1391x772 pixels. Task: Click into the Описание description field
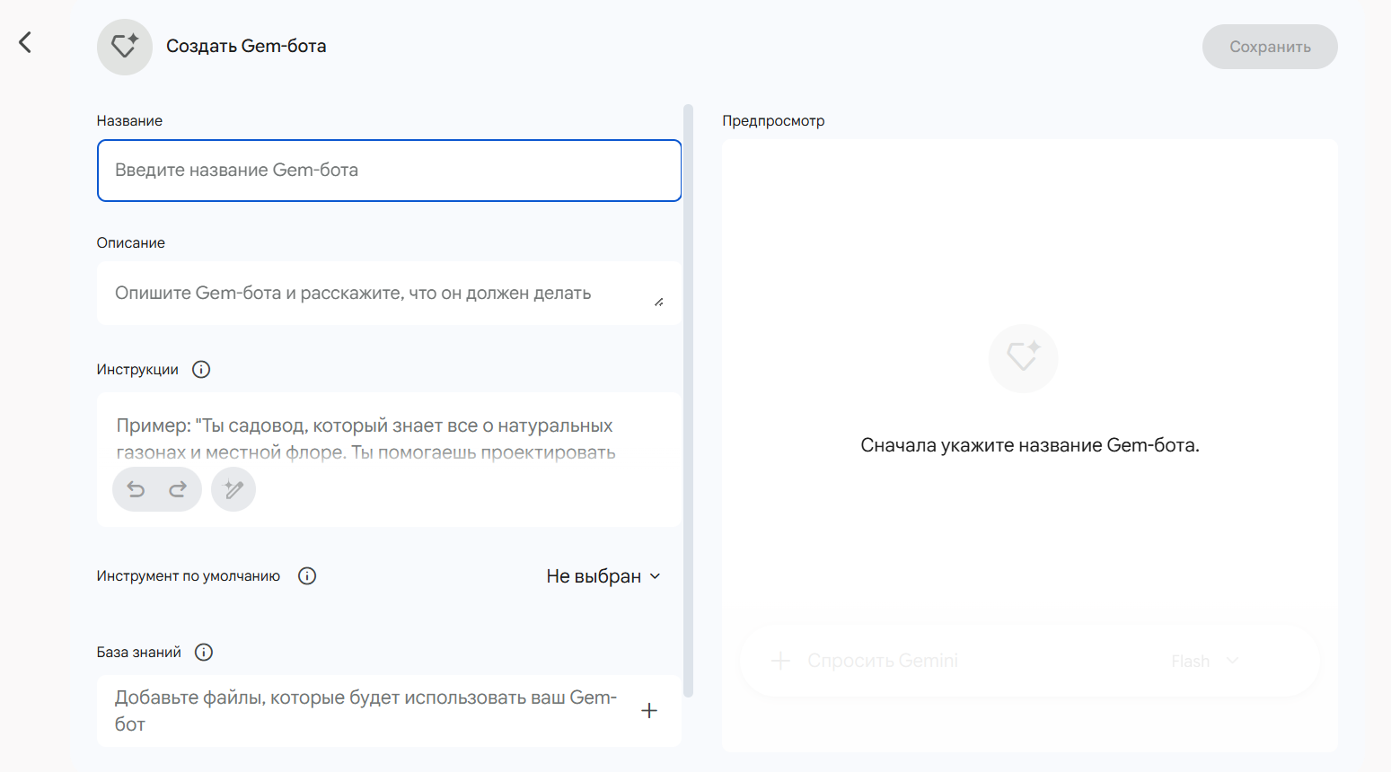click(x=389, y=294)
